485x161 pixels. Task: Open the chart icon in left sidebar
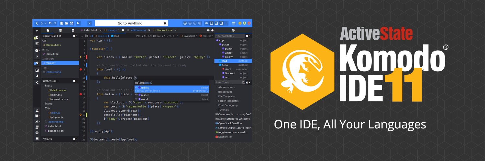click(x=37, y=122)
